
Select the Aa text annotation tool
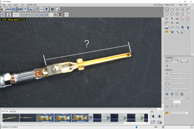(177, 23)
